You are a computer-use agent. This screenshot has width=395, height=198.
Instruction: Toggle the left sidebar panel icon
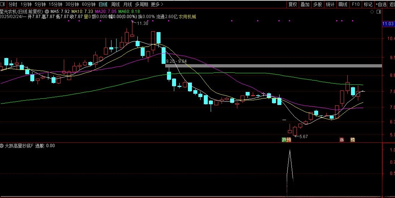click(4, 4)
